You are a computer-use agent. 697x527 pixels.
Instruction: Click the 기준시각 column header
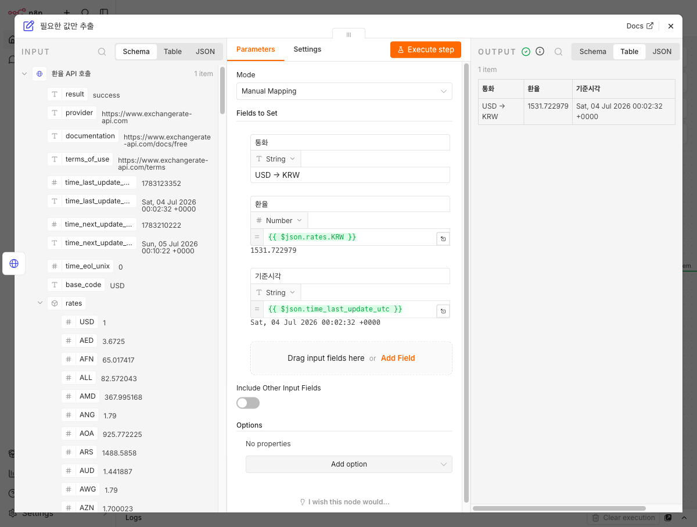(x=623, y=89)
